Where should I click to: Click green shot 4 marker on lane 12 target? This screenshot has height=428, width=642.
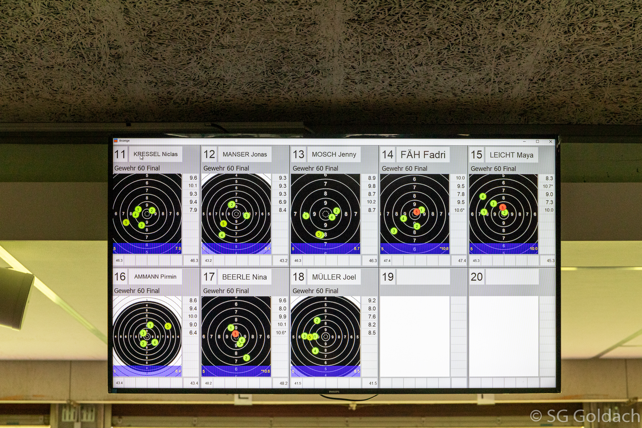pos(222,235)
